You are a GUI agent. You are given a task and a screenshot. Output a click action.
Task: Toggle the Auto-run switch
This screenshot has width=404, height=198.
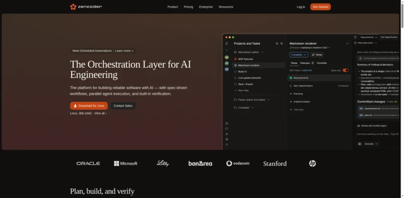[x=345, y=70]
